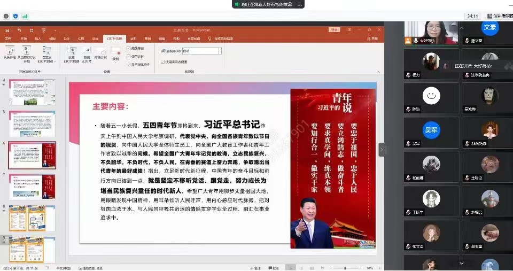Start slideshow from beginning (从头开始)
Screen dimensions: 513x271
click(x=9, y=51)
